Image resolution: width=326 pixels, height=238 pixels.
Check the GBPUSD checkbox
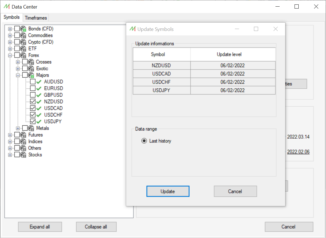pyautogui.click(x=33, y=95)
